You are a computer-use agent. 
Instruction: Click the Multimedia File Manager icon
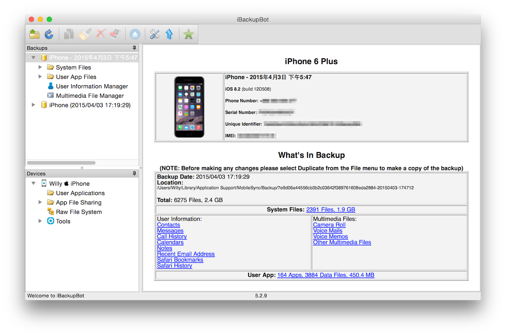tap(50, 95)
